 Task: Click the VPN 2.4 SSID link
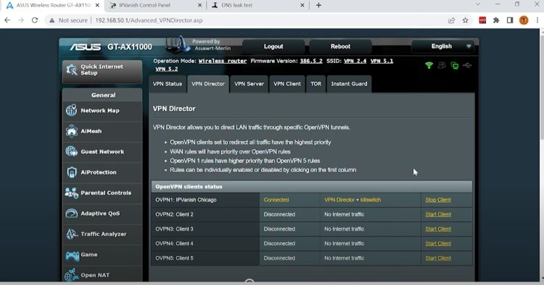[x=355, y=61]
